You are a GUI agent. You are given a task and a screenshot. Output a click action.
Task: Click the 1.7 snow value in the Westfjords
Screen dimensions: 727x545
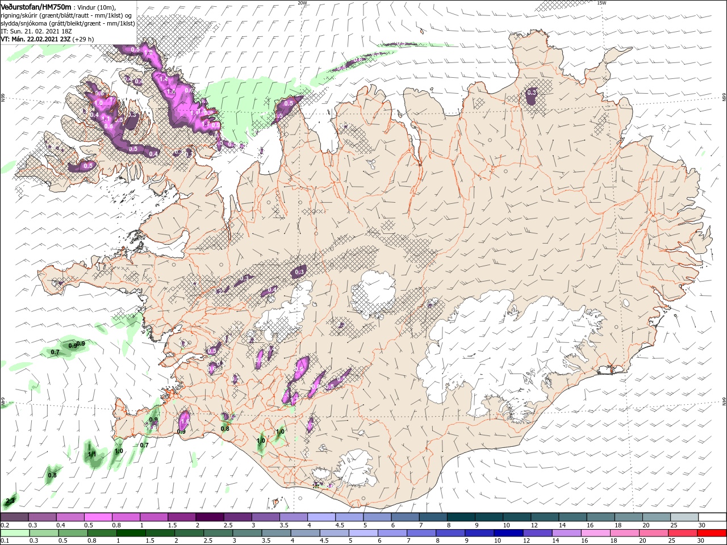coord(206,123)
